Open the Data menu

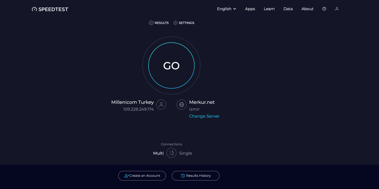point(288,9)
